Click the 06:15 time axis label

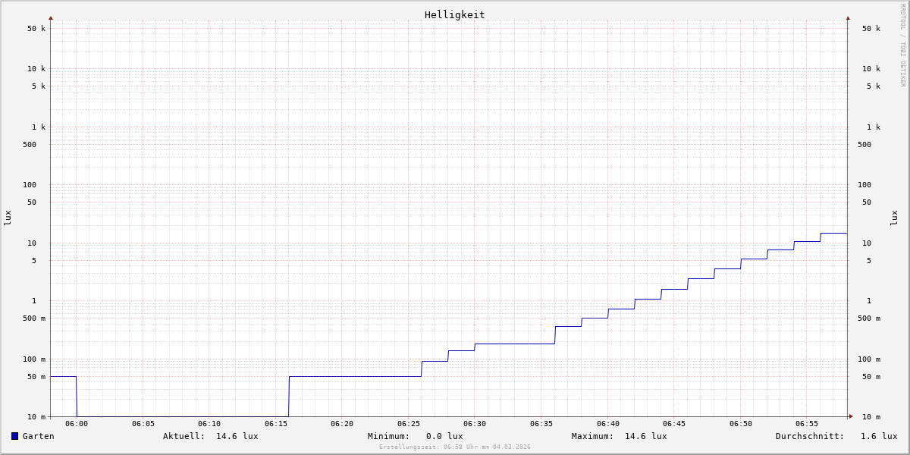coord(276,424)
